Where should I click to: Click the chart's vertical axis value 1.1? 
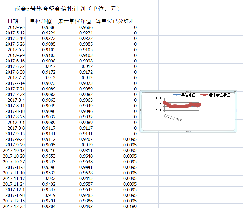pos(158,98)
